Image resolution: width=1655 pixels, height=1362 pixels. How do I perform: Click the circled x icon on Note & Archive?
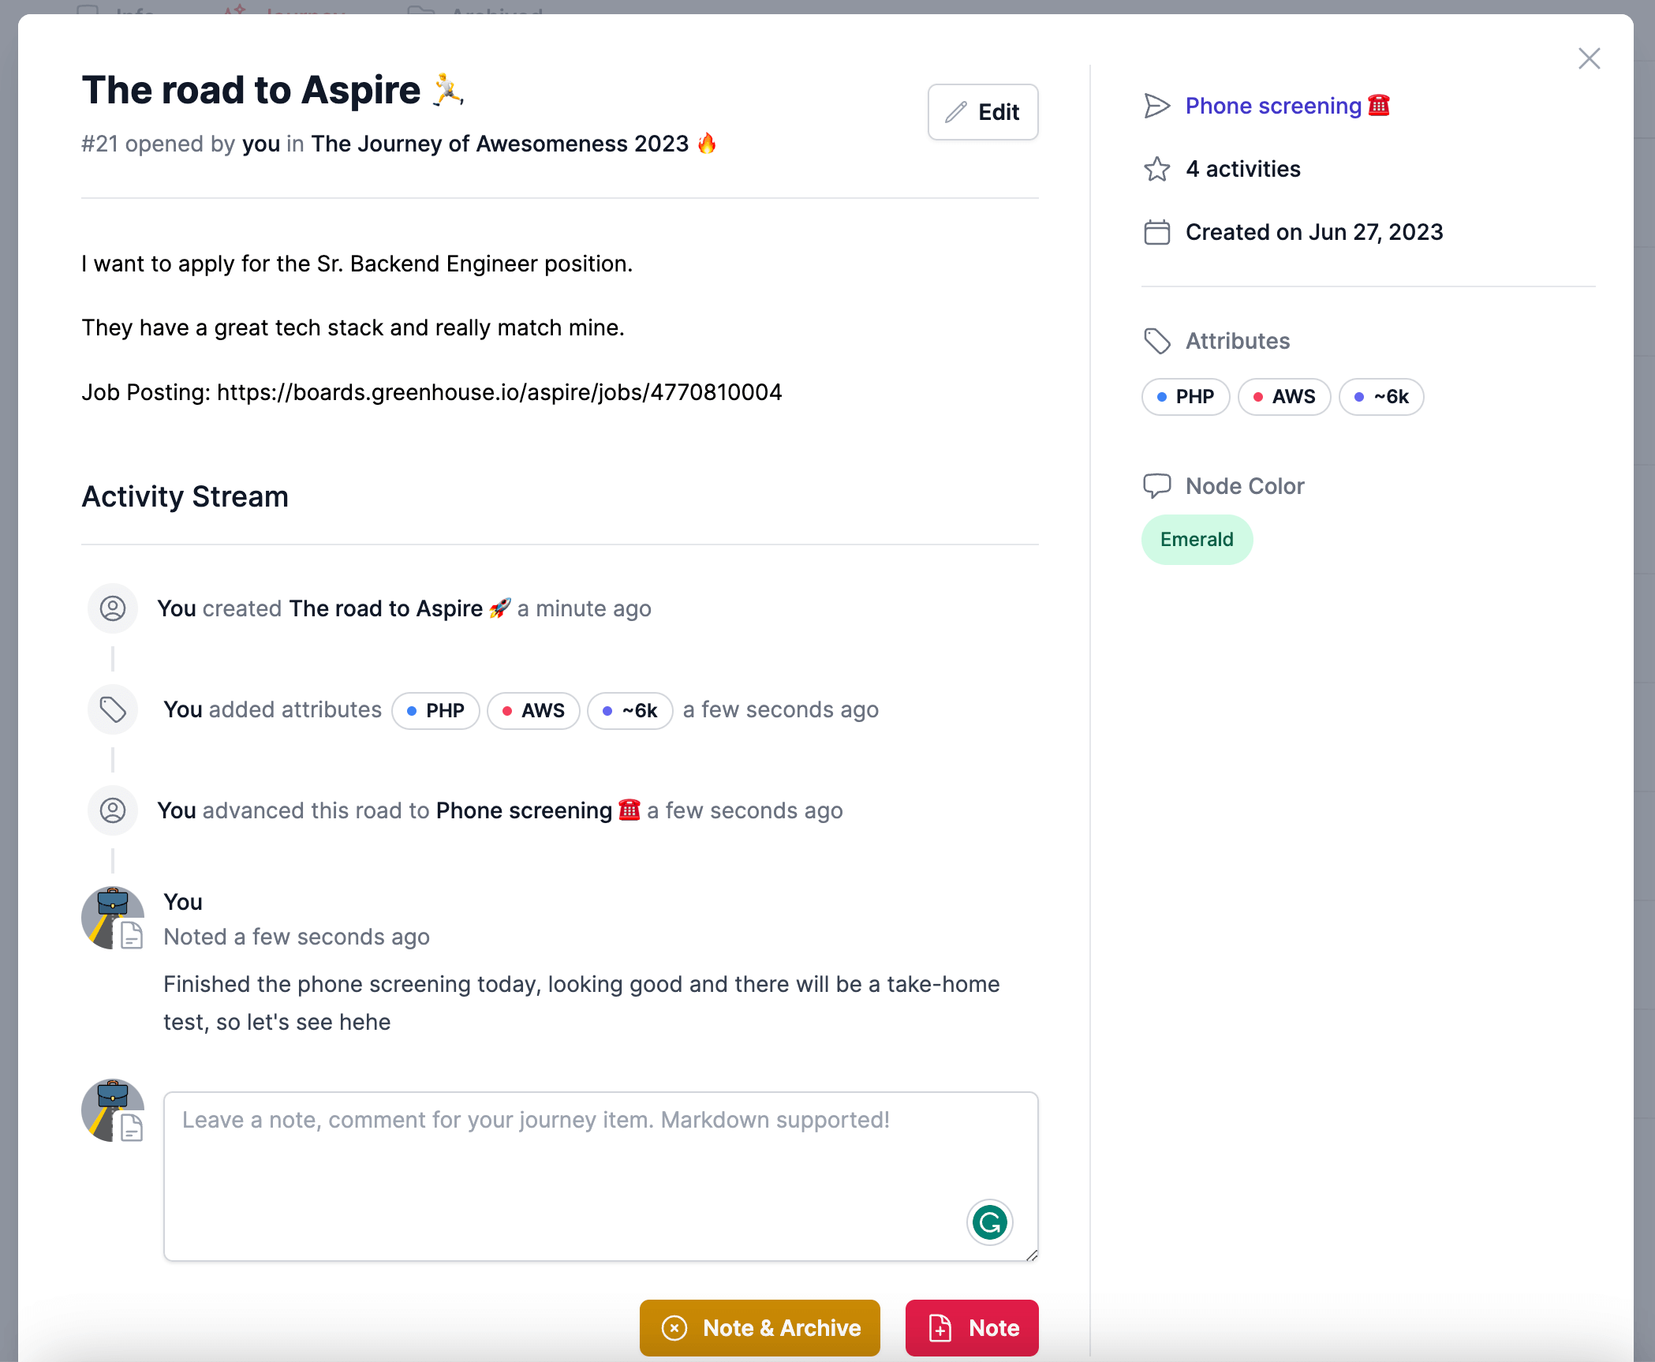(674, 1328)
